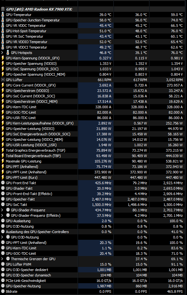This screenshot has height=295, width=187.
Task: Select the GPU-Speicherstrom (VDDIO) label
Action: [x=27, y=91]
